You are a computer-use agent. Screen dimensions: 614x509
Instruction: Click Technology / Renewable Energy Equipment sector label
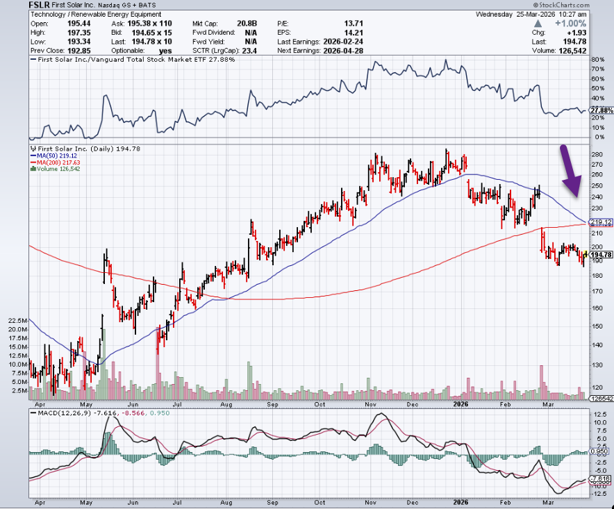click(x=95, y=14)
